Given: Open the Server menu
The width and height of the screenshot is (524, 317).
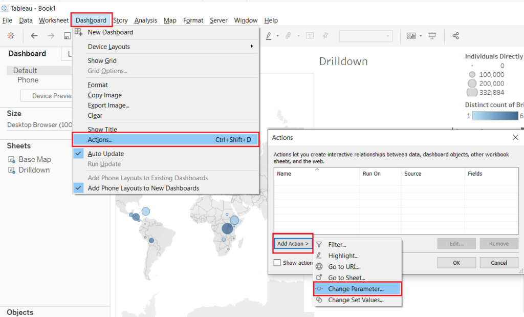Looking at the screenshot, I should coord(219,20).
